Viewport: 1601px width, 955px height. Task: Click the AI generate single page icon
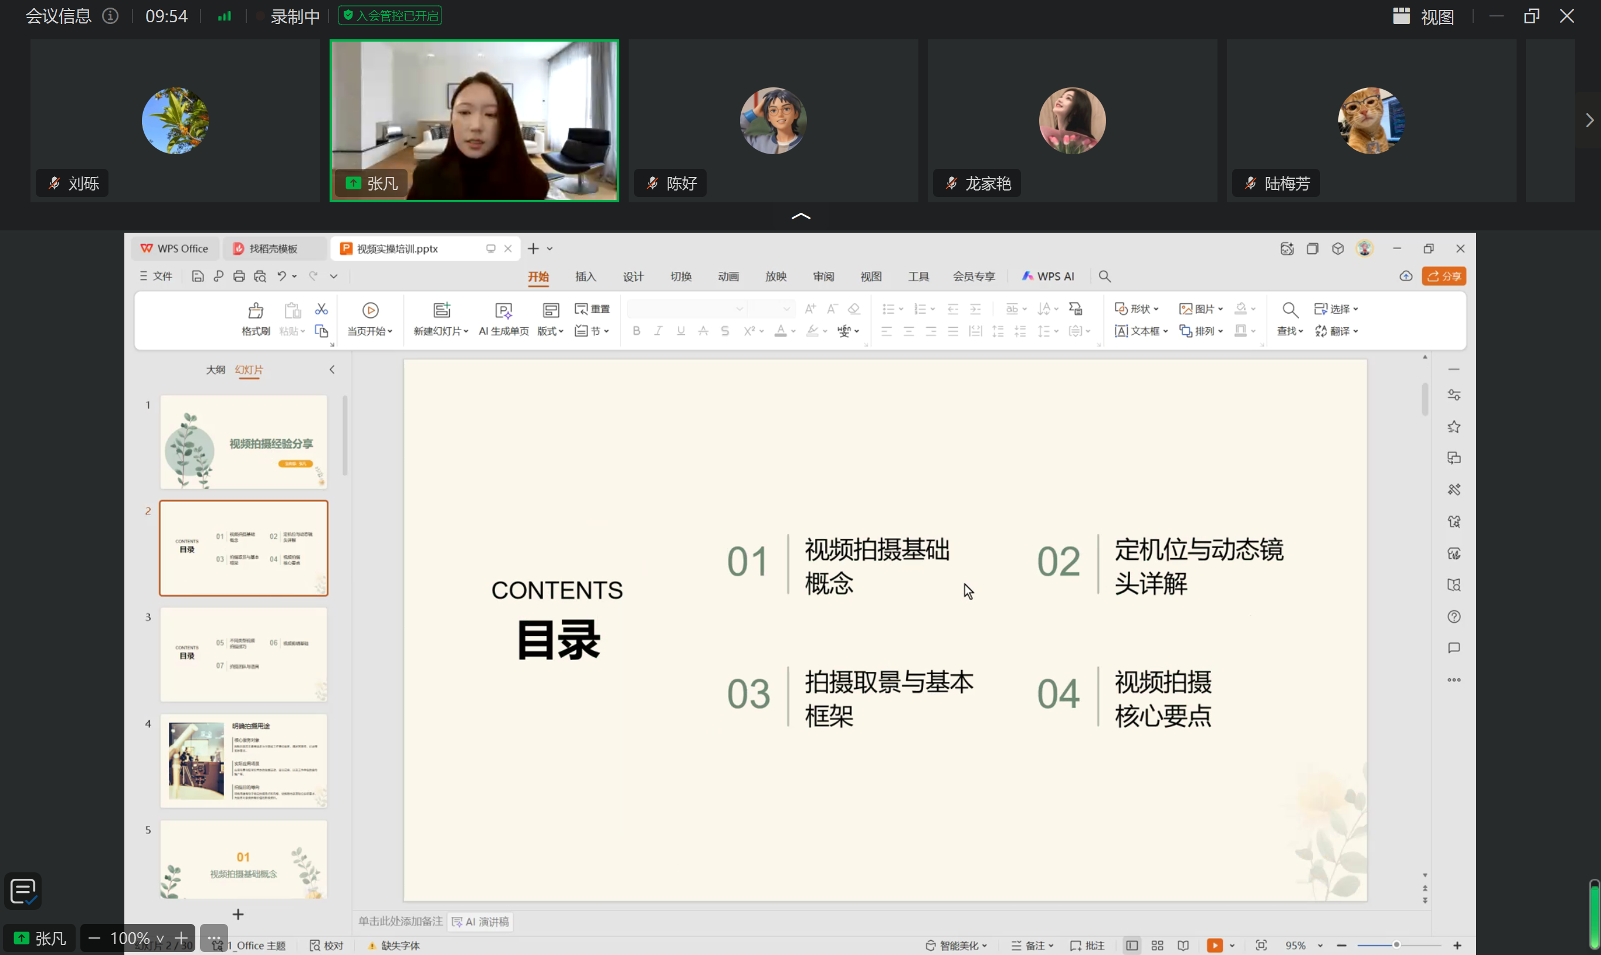coord(503,311)
